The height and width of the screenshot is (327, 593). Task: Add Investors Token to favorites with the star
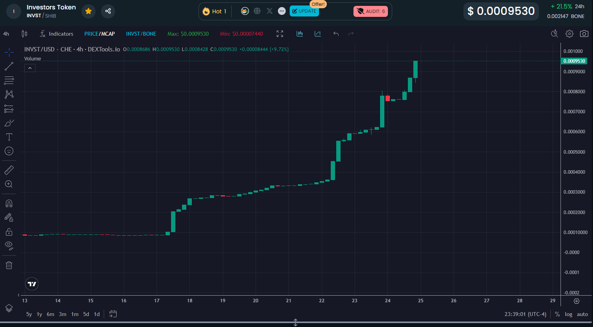[x=88, y=10]
